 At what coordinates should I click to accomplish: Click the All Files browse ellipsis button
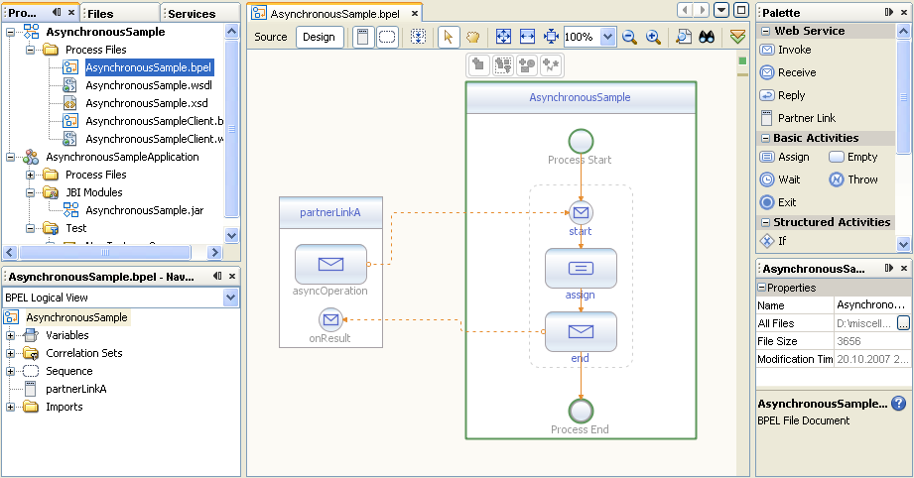[903, 323]
